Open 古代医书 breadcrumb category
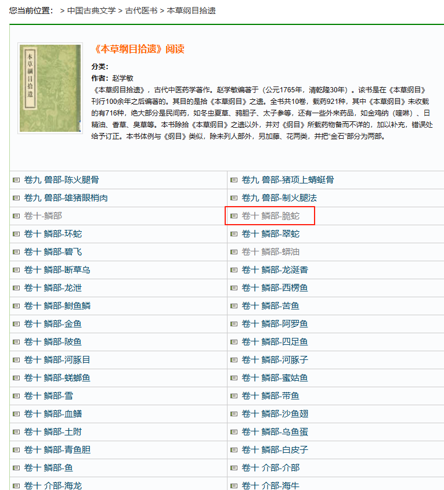The image size is (444, 490). [x=142, y=10]
